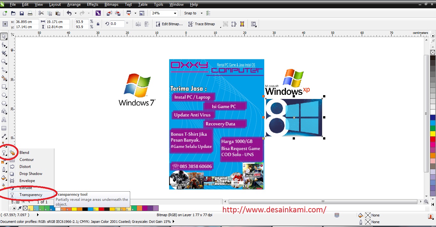Image resolution: width=436 pixels, height=227 pixels.
Task: Open the Bitmaps menu
Action: click(111, 4)
